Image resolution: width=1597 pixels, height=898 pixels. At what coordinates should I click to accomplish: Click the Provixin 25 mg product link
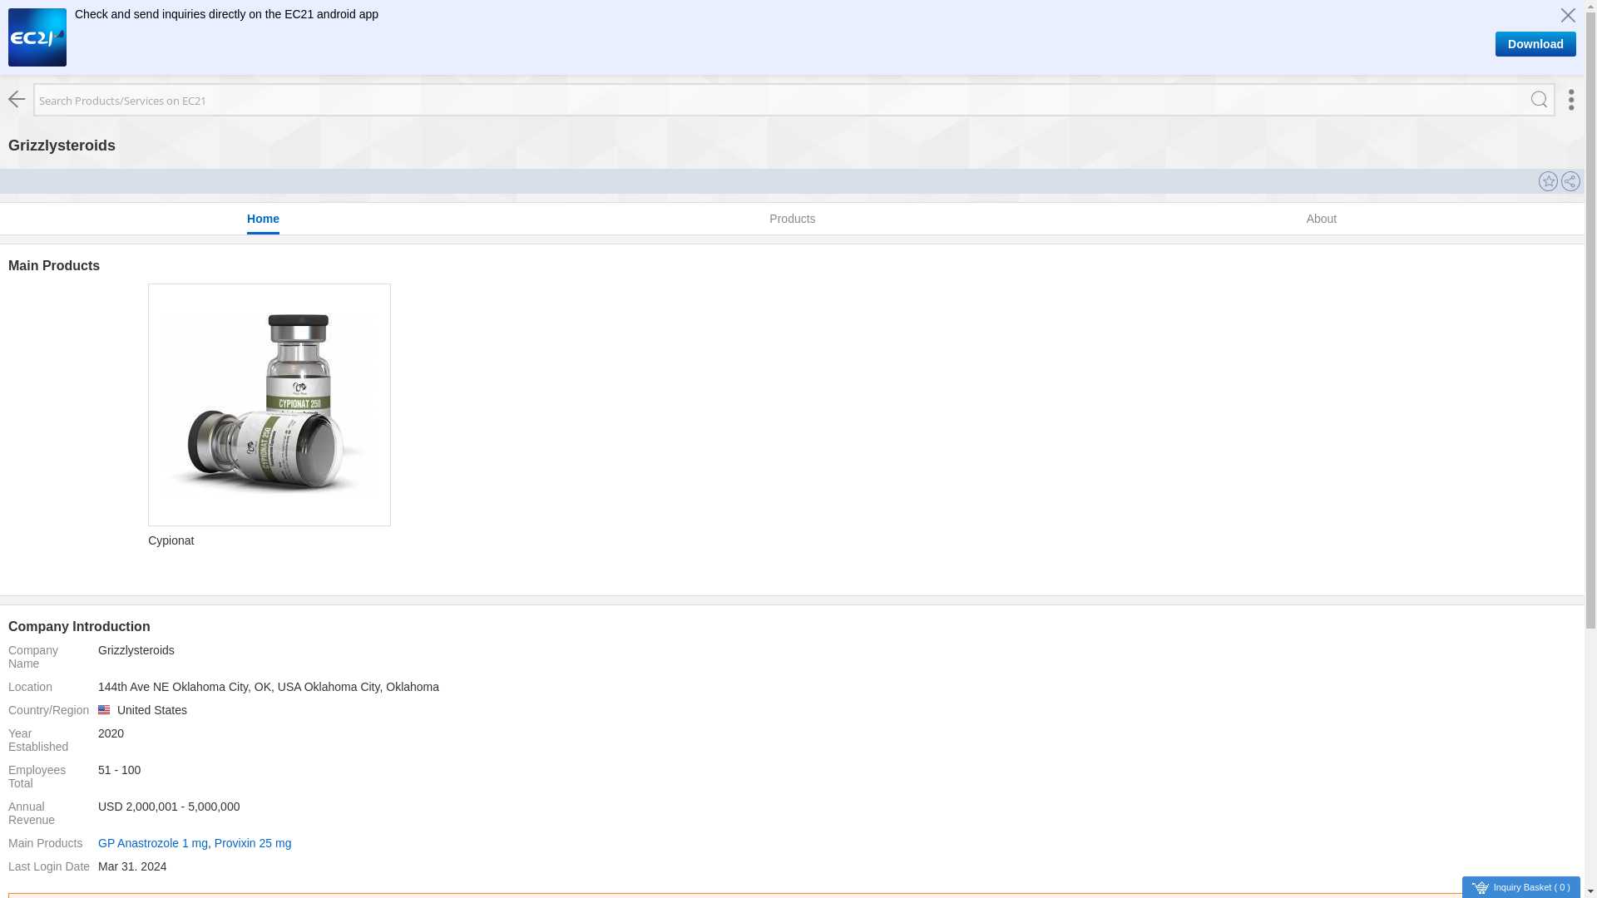point(252,843)
